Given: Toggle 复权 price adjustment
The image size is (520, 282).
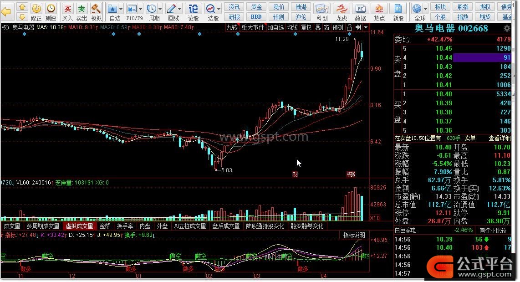Looking at the screenshot, I should 306,27.
